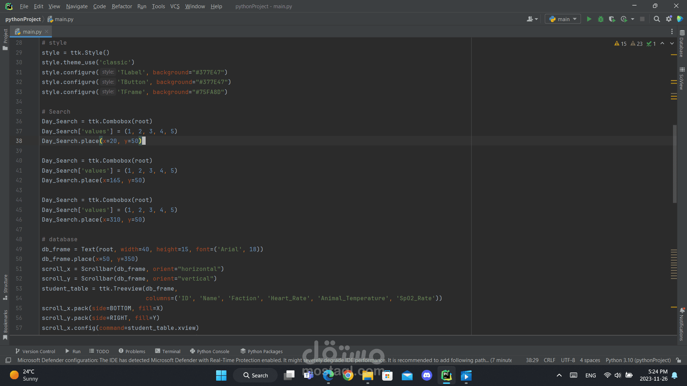Run main with coverage shield icon

(x=612, y=19)
